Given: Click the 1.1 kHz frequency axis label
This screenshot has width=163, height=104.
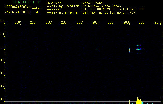Looking at the screenshot, I should click(x=3, y=34).
